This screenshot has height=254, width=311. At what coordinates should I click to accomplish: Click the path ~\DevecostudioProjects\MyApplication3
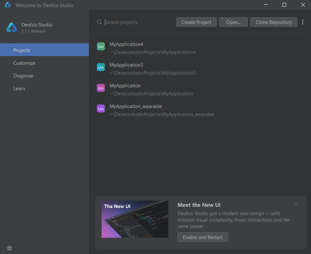(x=153, y=73)
